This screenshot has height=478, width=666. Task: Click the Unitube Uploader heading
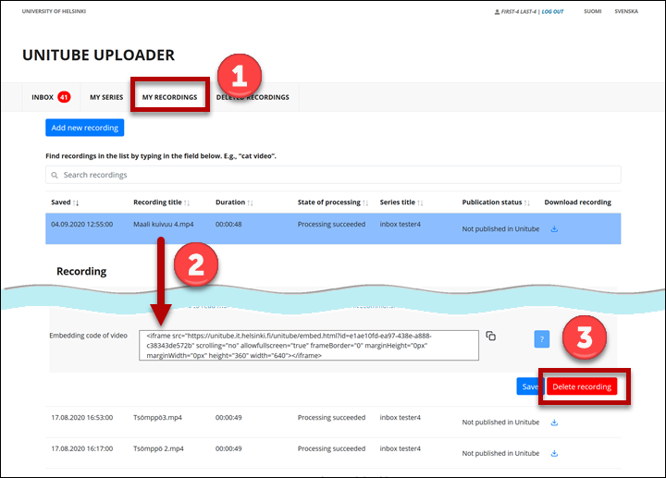[x=99, y=55]
